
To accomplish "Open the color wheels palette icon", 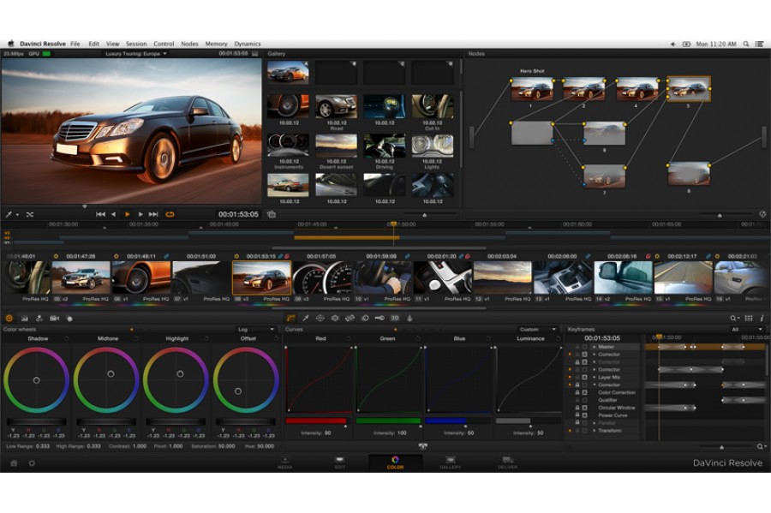I will (9, 319).
